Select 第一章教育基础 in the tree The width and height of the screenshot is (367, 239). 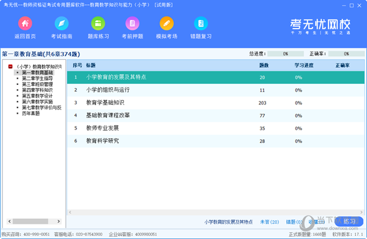coord(37,73)
